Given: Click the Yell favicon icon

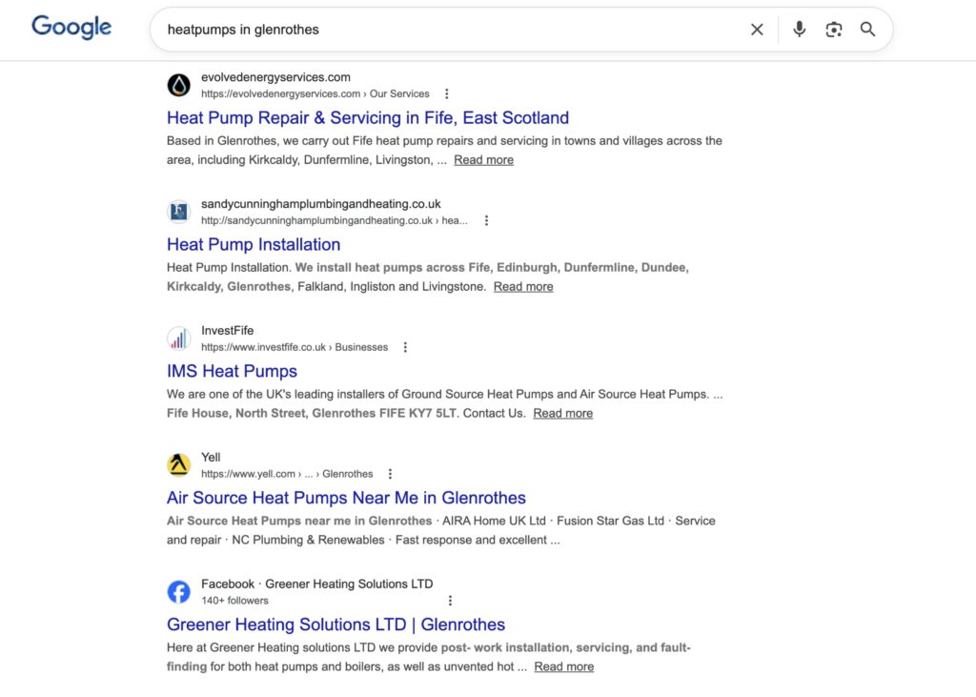Looking at the screenshot, I should tap(179, 464).
